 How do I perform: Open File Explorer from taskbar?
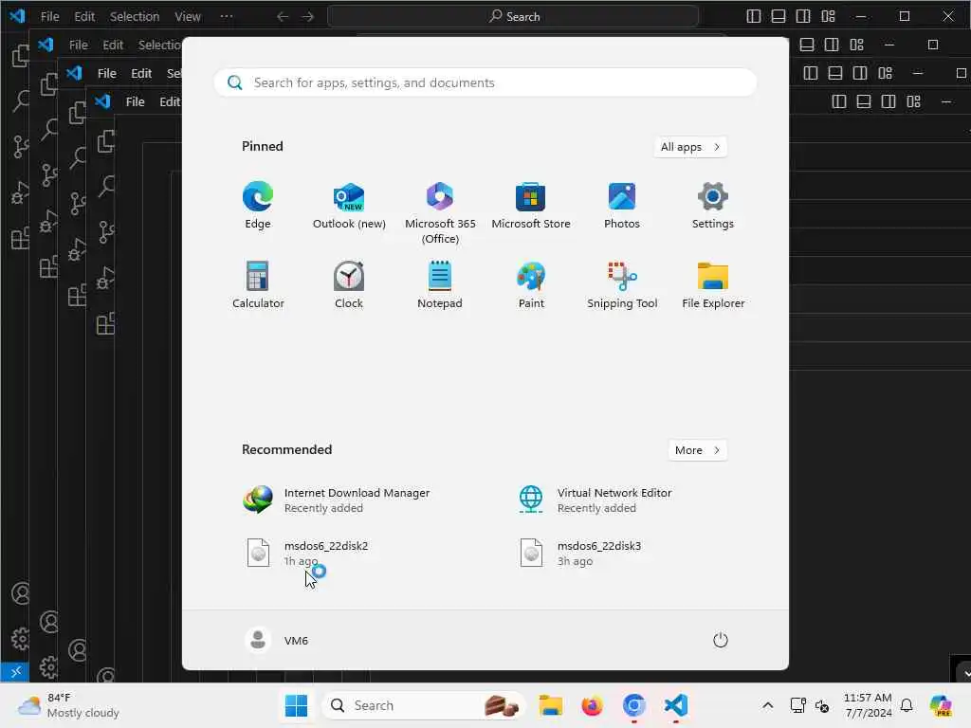tap(550, 705)
